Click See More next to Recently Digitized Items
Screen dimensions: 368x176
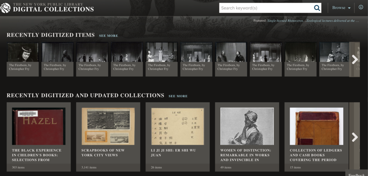coord(109,36)
